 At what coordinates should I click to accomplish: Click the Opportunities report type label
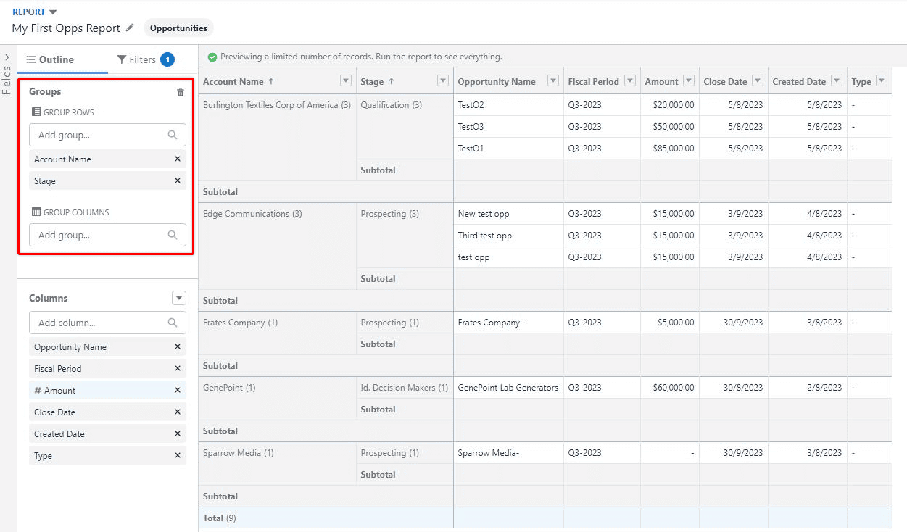point(178,28)
